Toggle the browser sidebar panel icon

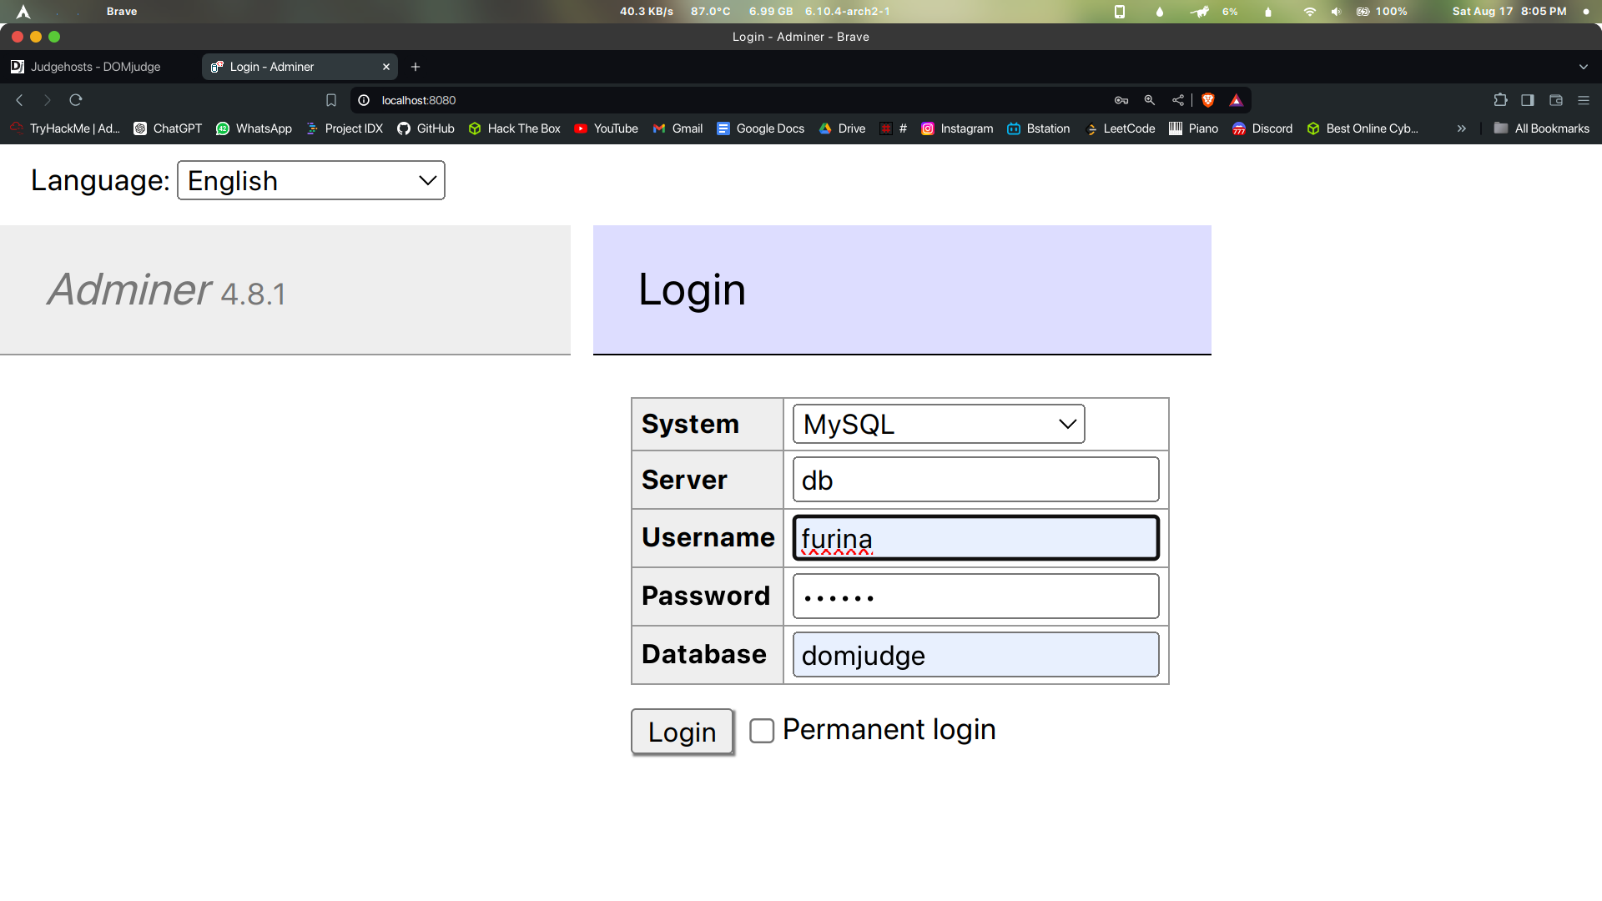[1528, 100]
